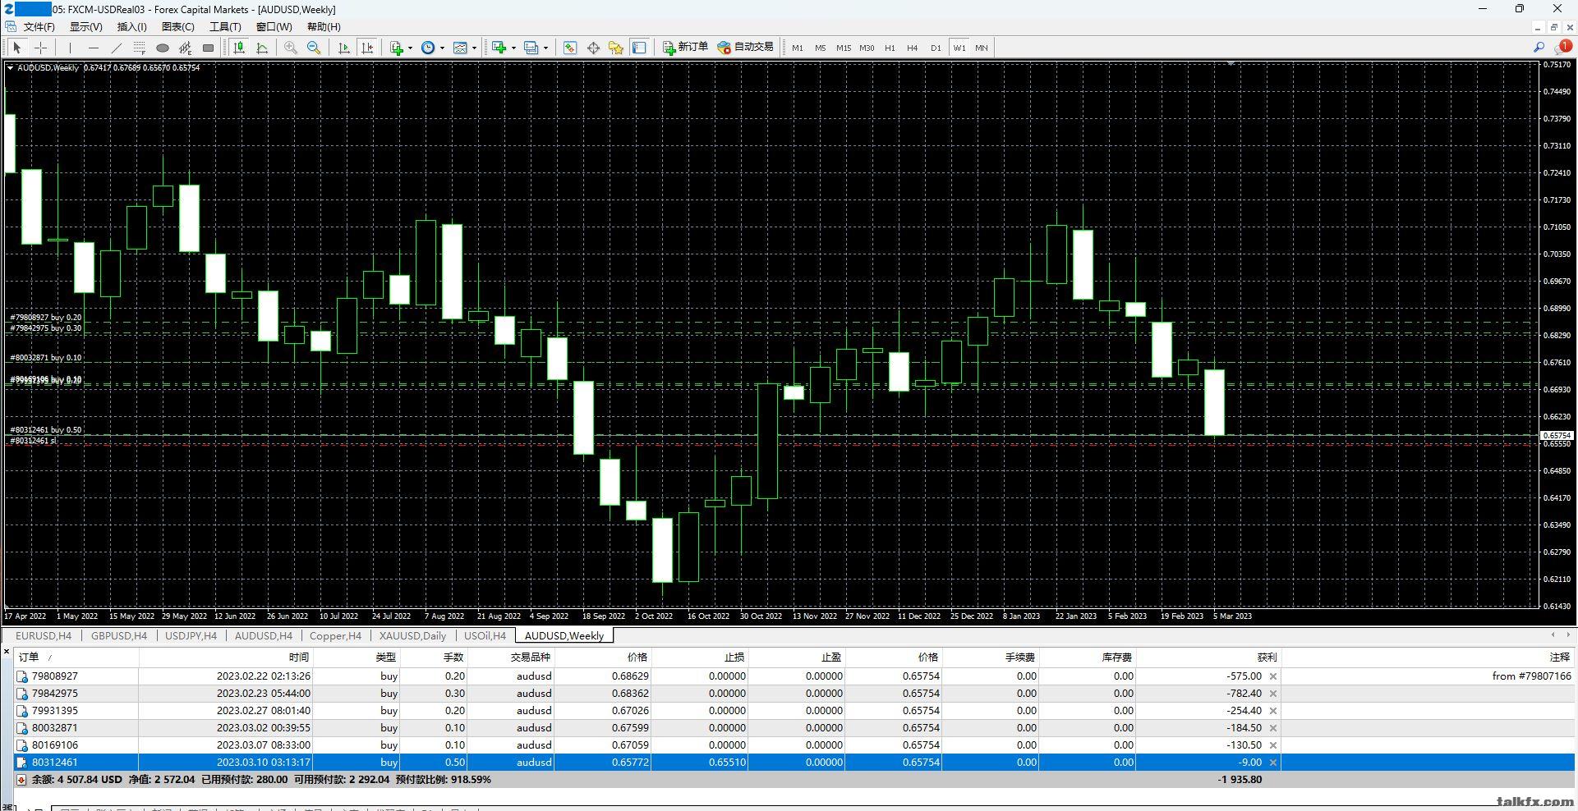Select the rectangle drawing tool
The image size is (1578, 811).
tap(209, 48)
